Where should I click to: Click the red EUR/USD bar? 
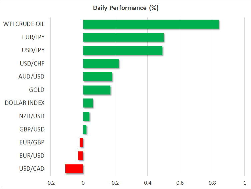click(x=80, y=156)
